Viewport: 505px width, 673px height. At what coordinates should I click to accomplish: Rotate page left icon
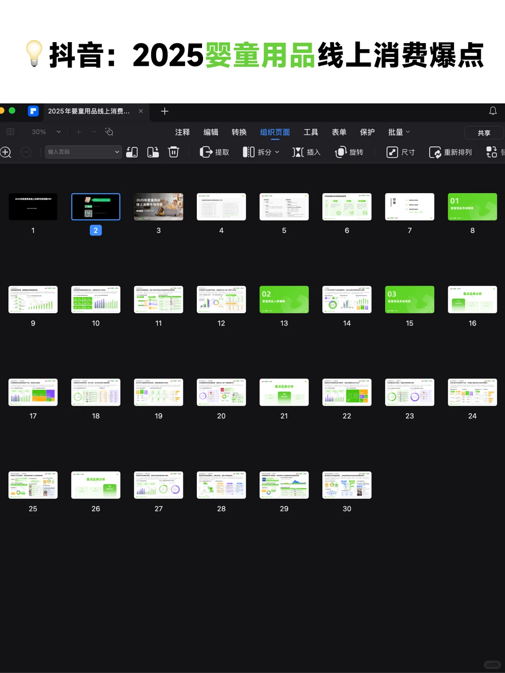click(x=132, y=152)
